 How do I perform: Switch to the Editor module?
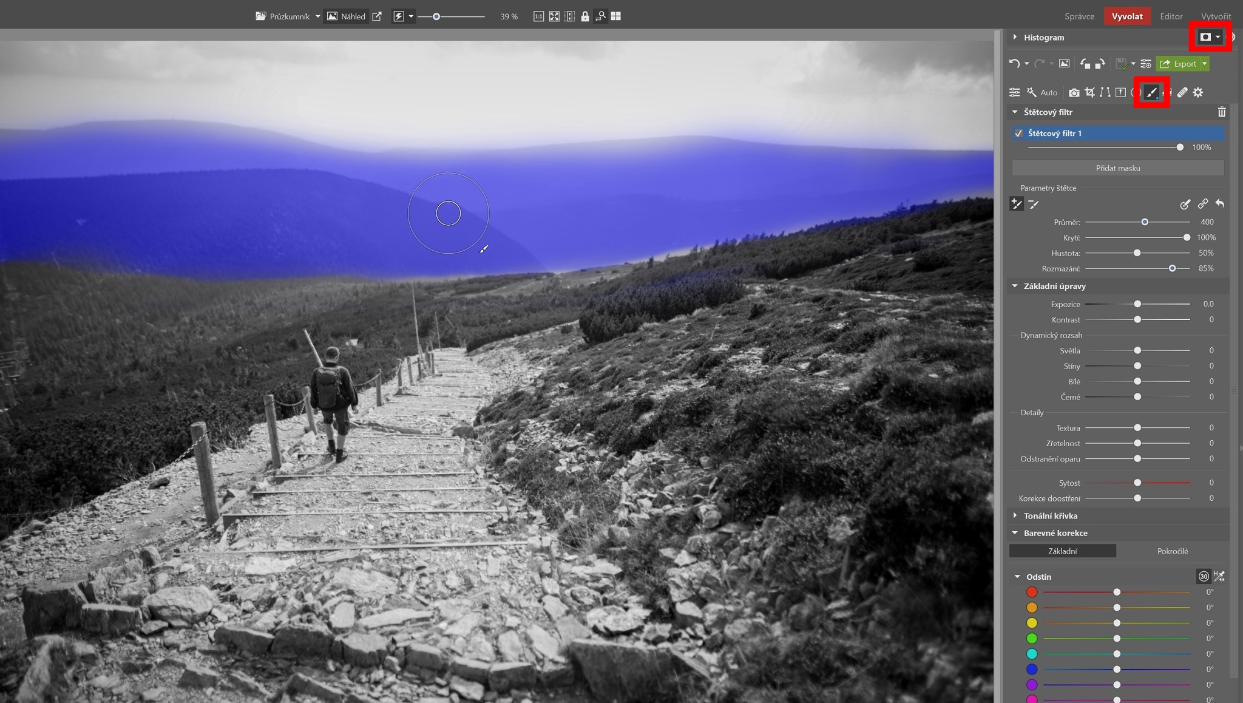[1171, 16]
